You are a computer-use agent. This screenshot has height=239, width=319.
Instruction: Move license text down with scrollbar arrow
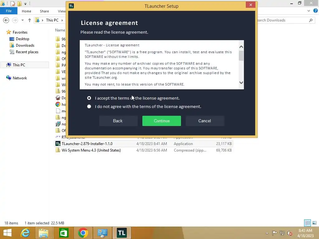coord(241,82)
